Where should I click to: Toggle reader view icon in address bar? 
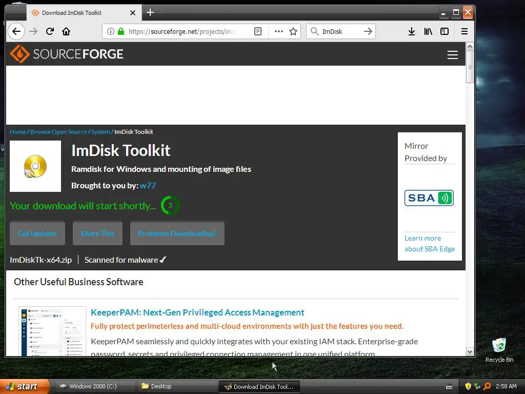pyautogui.click(x=257, y=31)
